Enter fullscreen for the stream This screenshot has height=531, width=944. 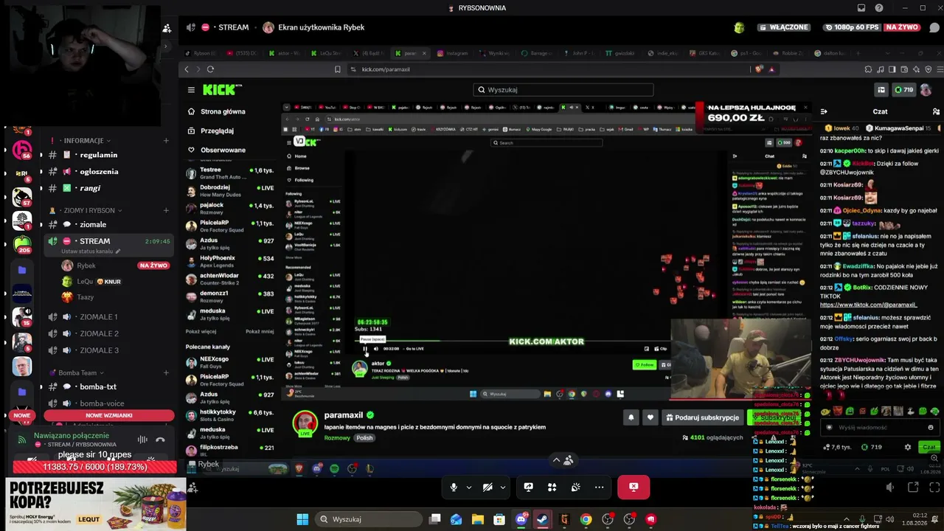point(934,487)
